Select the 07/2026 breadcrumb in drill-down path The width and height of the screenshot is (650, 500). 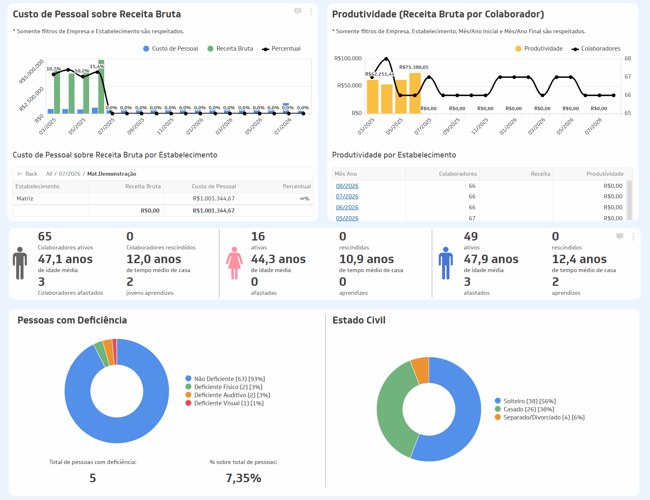coord(70,174)
